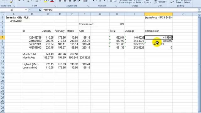Select the 'Average' heading cell
Viewport: 201px width, 113px height.
135,31
